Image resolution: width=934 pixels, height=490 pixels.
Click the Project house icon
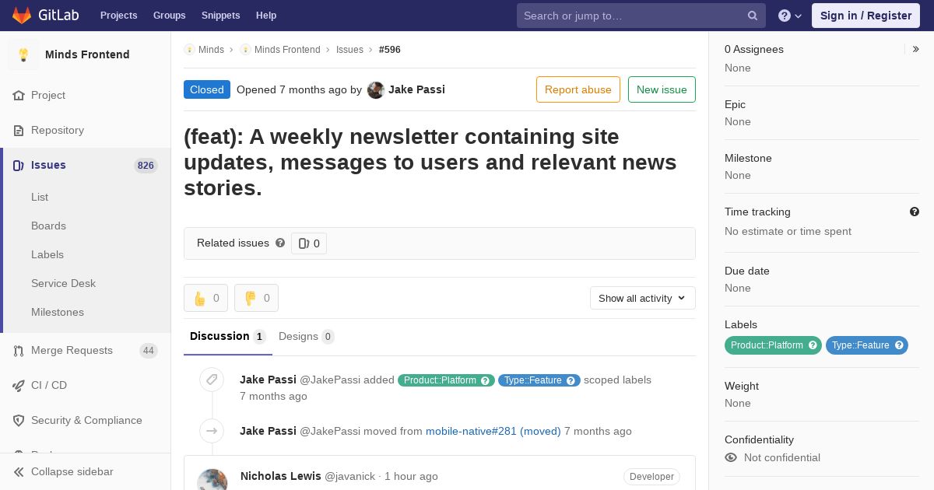(x=19, y=95)
